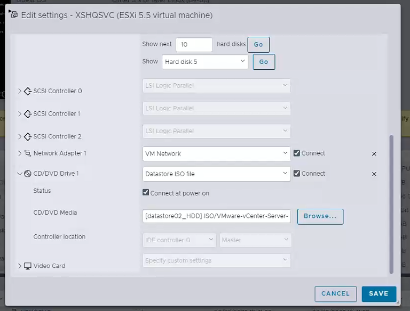Click the Network Adapter 1 icon
This screenshot has height=311, width=410.
[x=28, y=153]
